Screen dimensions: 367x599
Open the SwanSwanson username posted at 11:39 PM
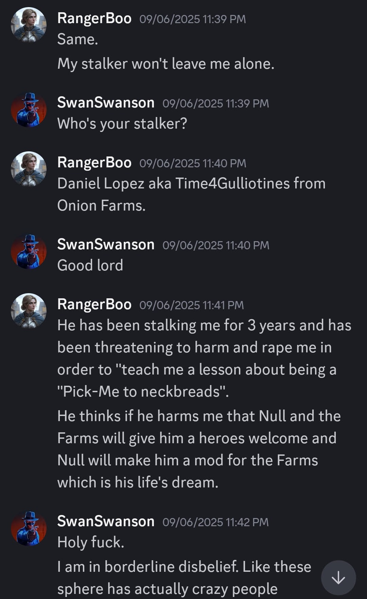106,103
